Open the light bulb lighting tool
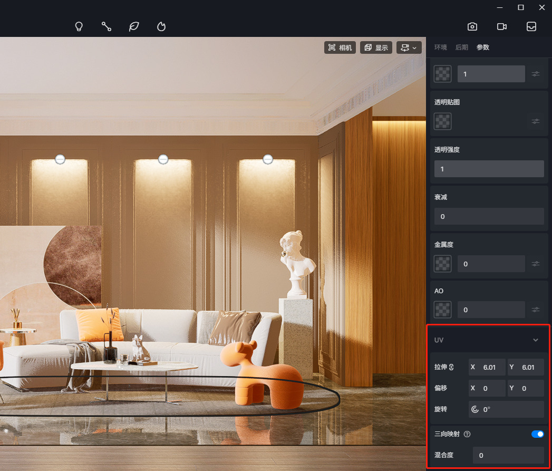 tap(79, 26)
